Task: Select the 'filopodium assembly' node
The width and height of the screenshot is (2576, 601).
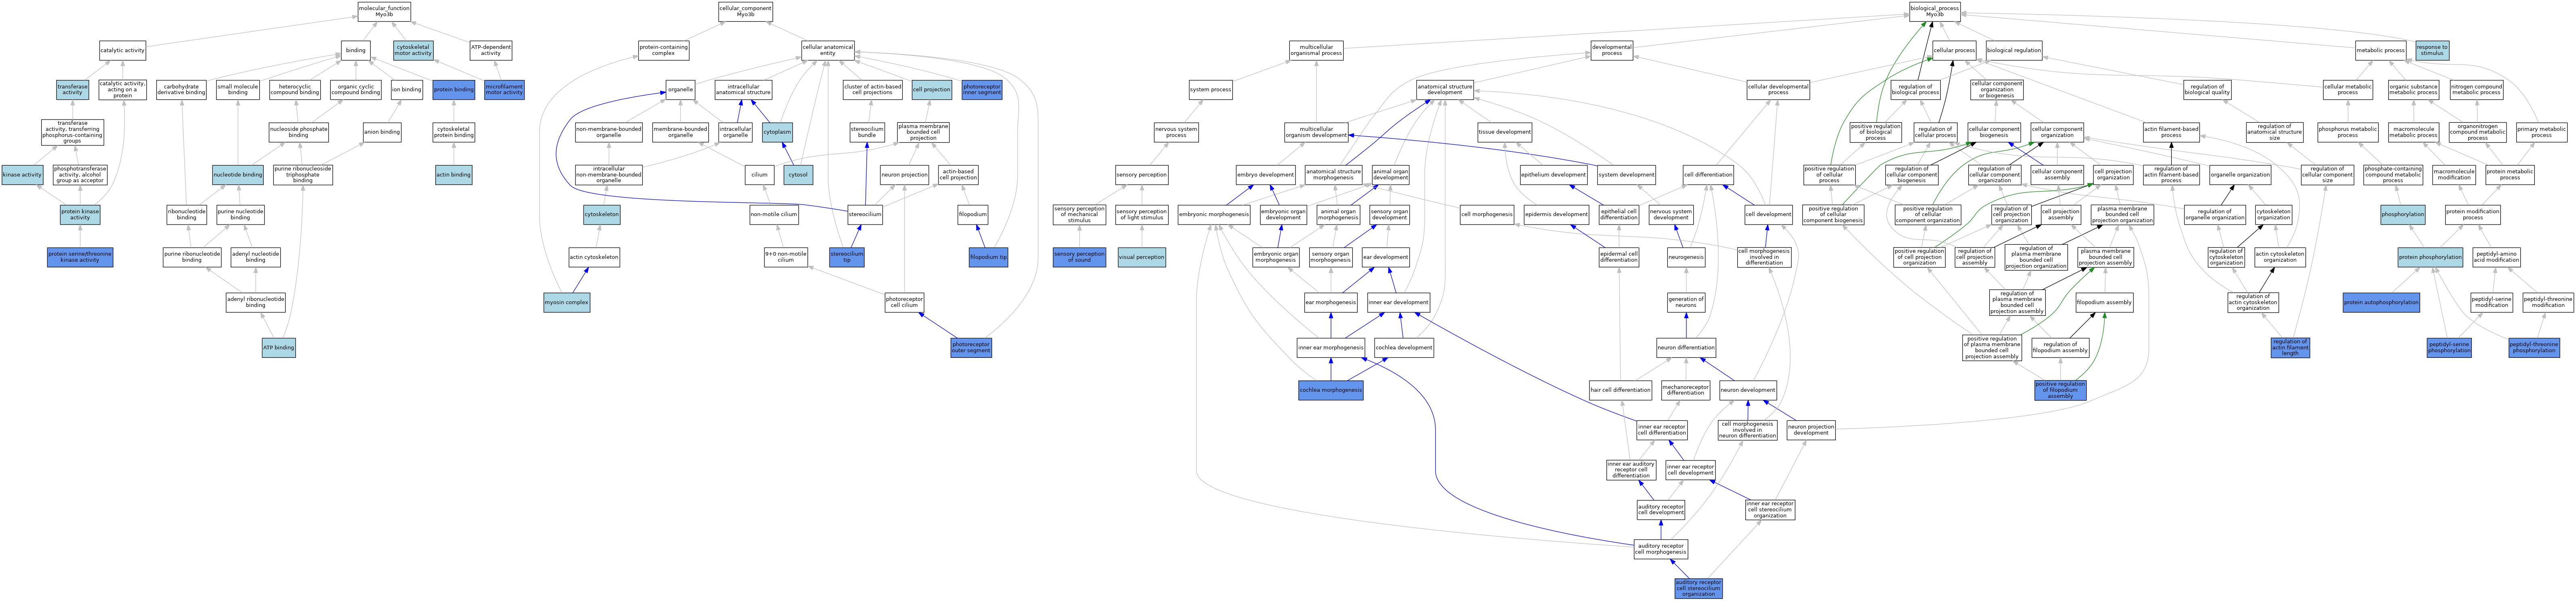Action: tap(2104, 302)
